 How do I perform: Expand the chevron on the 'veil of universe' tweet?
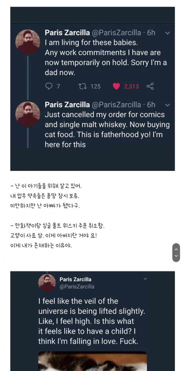point(145,279)
